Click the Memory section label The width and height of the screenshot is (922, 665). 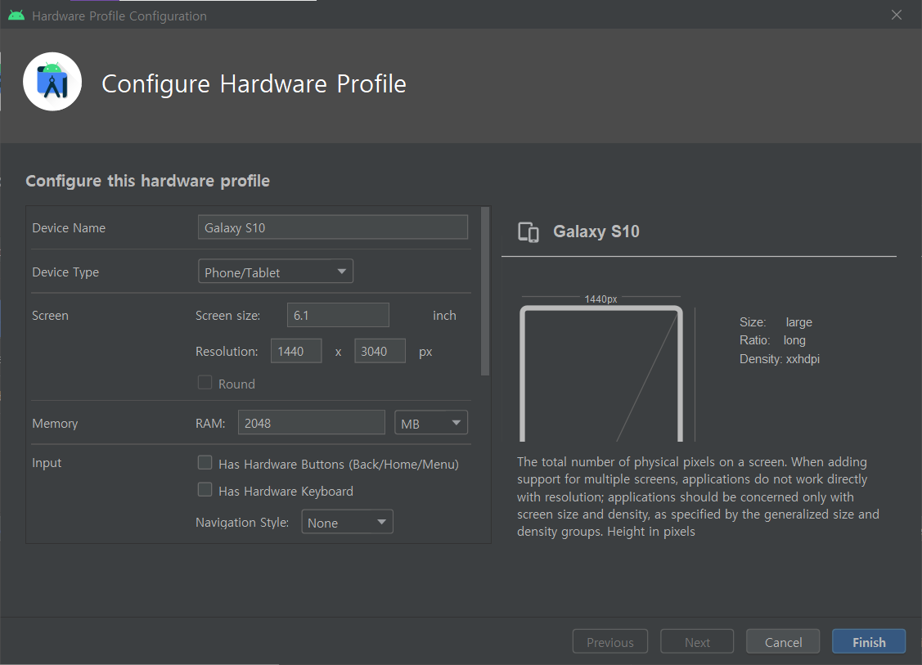pos(55,424)
